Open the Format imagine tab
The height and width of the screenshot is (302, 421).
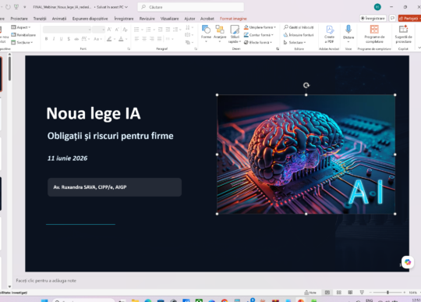click(233, 19)
